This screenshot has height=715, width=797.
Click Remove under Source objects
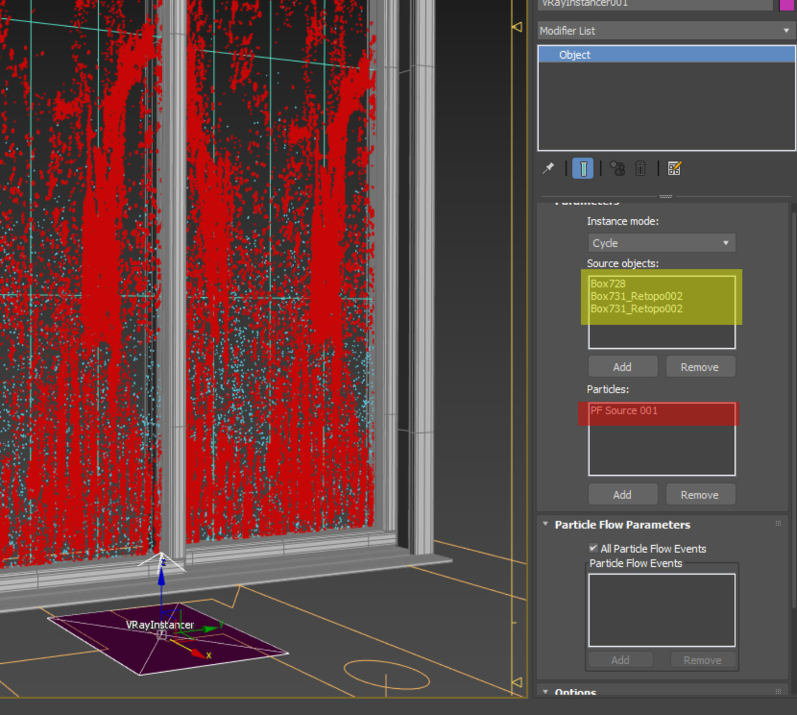(700, 367)
